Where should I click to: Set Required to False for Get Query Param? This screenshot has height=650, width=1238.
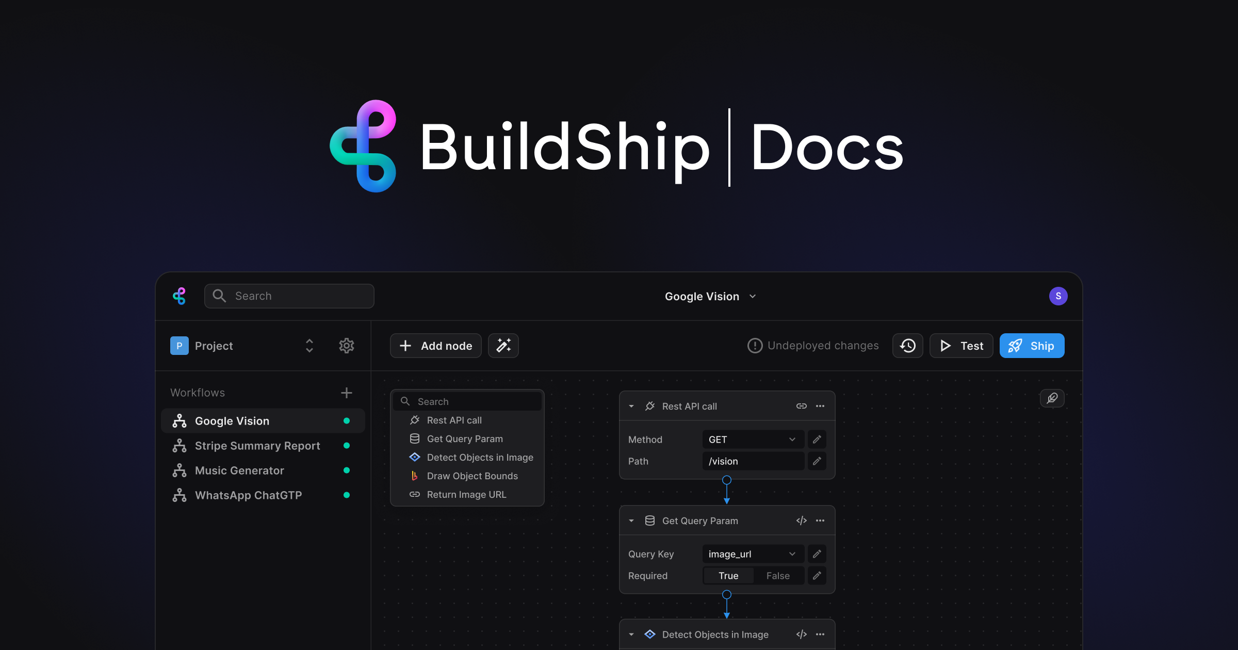(x=778, y=575)
